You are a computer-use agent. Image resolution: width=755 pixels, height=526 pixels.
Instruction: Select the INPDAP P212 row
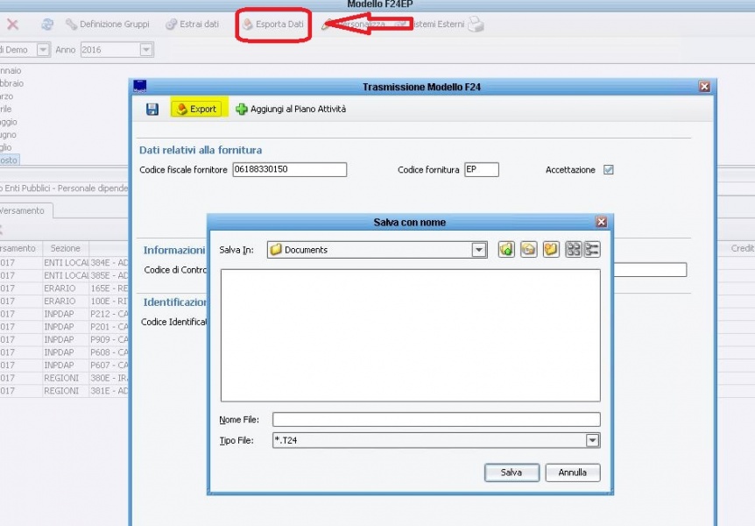[x=65, y=314]
